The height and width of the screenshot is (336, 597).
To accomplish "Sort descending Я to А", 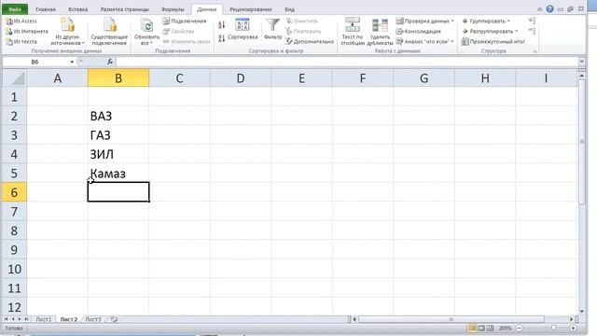I will click(x=222, y=38).
